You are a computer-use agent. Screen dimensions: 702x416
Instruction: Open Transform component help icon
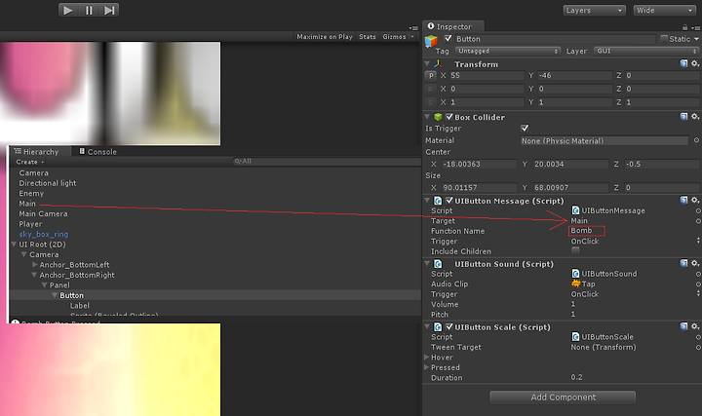(683, 63)
